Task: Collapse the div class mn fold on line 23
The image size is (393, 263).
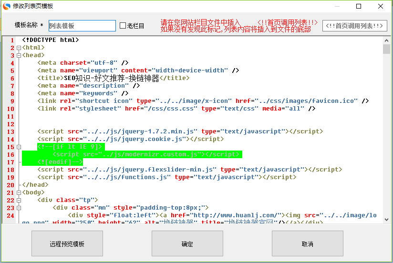Action: [x=19, y=208]
